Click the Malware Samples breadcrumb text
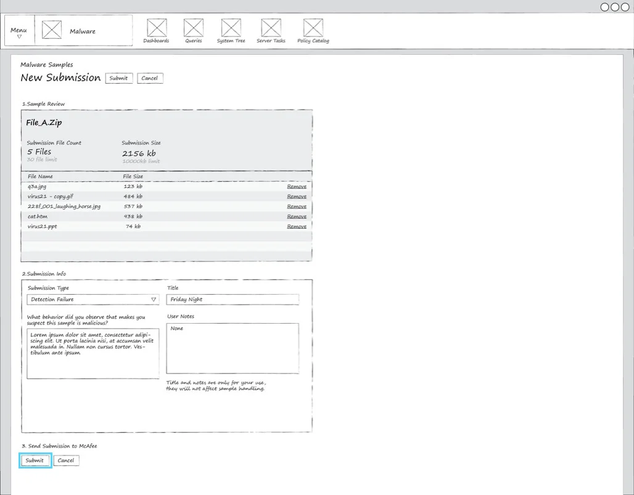The height and width of the screenshot is (495, 634). click(x=47, y=65)
